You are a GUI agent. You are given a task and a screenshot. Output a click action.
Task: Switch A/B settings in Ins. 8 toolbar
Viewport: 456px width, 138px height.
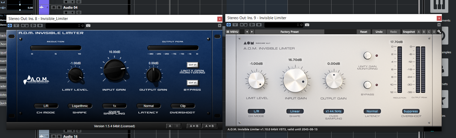(33, 26)
